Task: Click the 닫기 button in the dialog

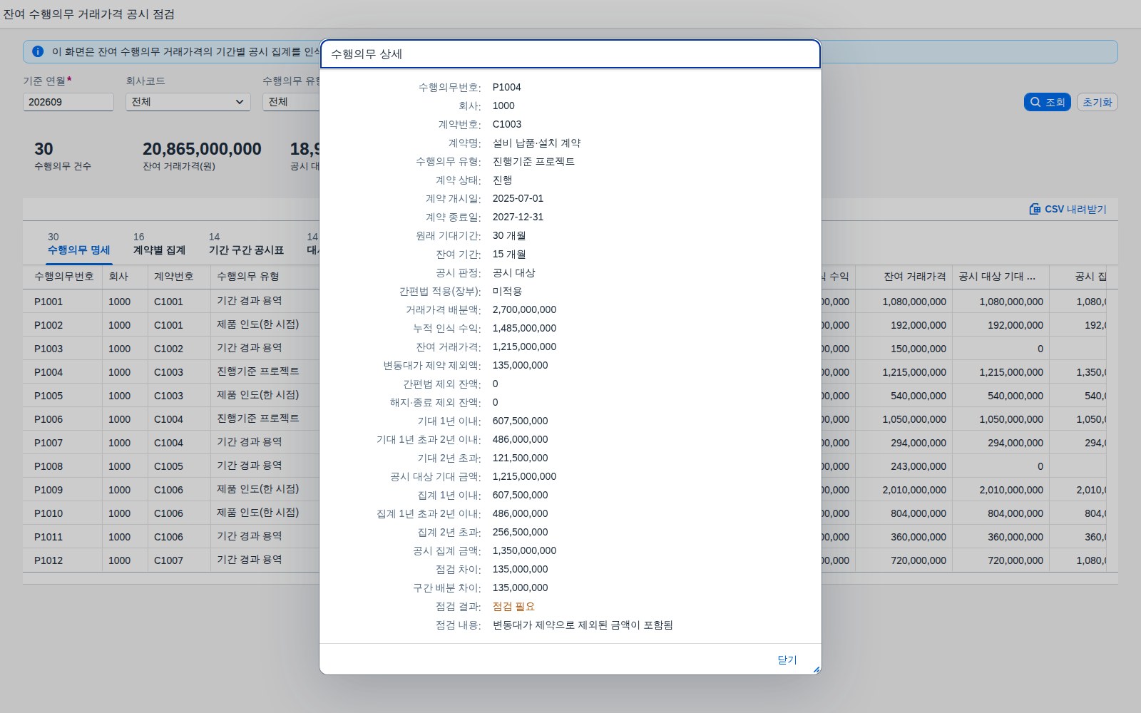Action: coord(787,660)
